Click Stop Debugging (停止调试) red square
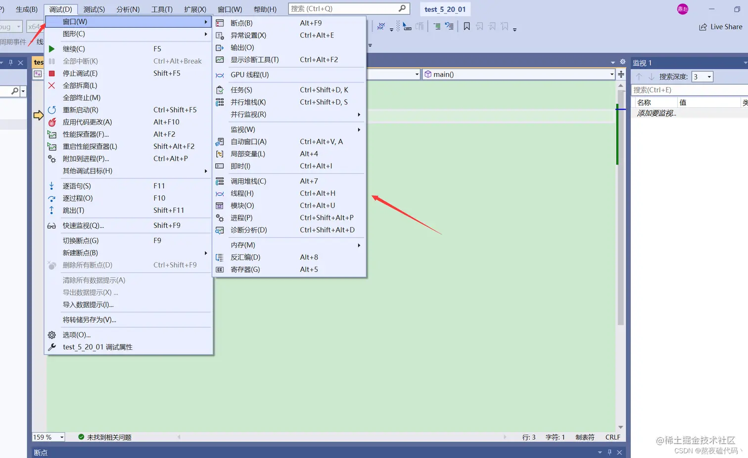Image resolution: width=748 pixels, height=458 pixels. pos(129,73)
